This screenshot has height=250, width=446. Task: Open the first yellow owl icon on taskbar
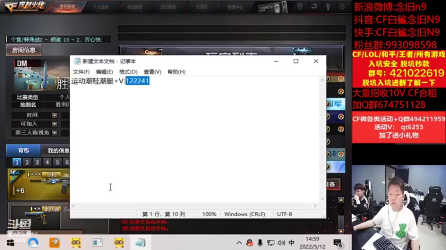coord(76,243)
